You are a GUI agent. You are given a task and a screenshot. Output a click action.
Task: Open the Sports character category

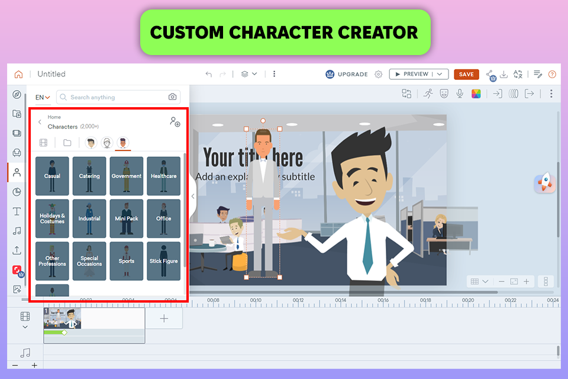tap(127, 261)
